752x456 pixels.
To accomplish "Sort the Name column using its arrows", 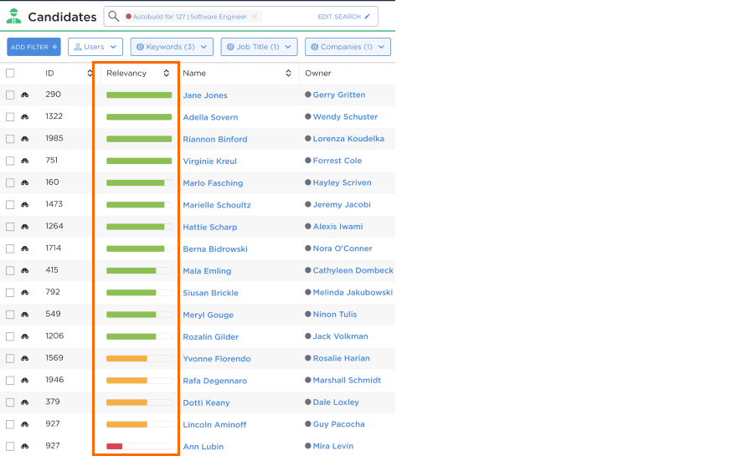I will [x=288, y=74].
